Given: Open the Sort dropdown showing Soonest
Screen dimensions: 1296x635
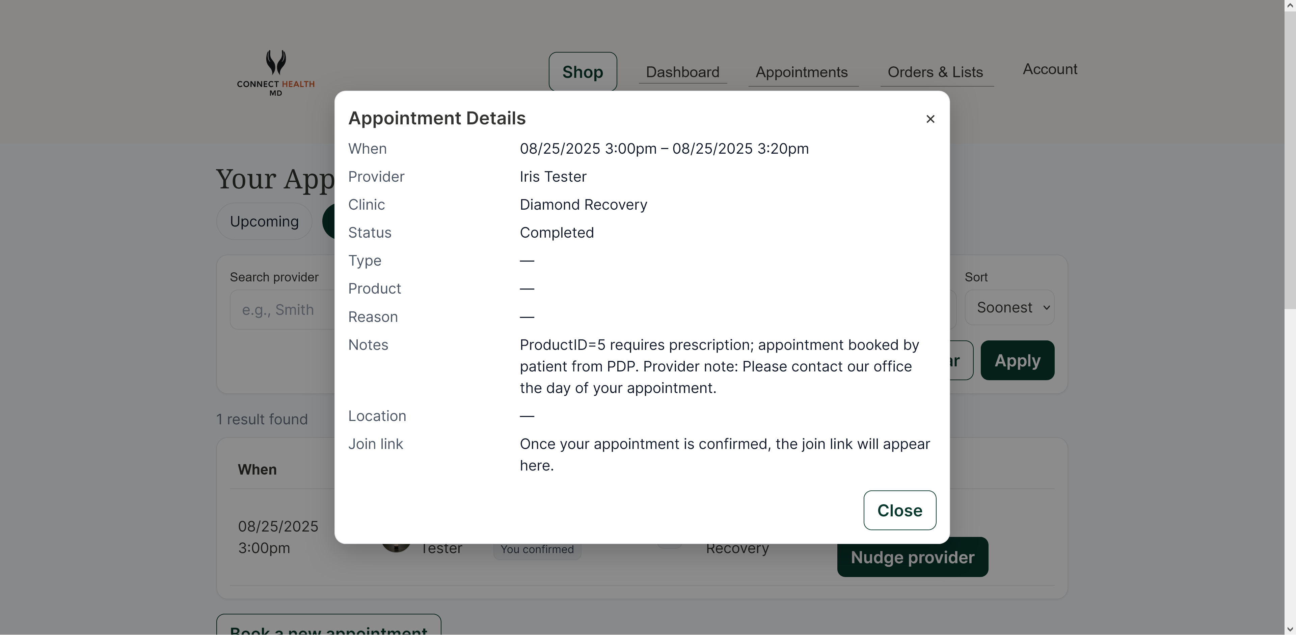Looking at the screenshot, I should click(1009, 307).
